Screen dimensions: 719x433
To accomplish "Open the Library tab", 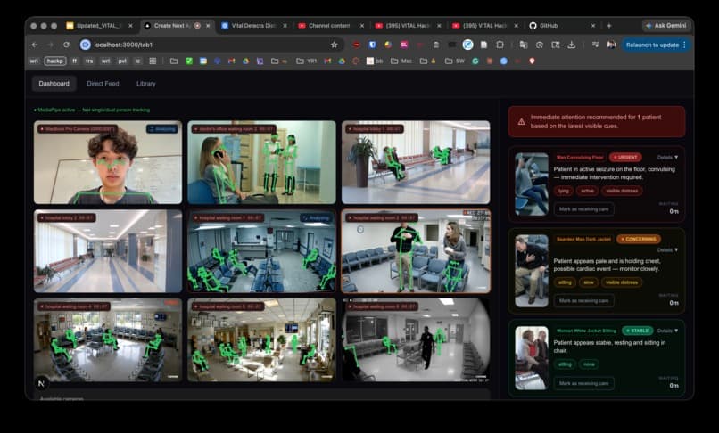I will click(145, 84).
